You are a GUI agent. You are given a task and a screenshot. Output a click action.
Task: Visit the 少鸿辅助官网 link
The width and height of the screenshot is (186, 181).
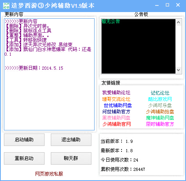(116, 124)
